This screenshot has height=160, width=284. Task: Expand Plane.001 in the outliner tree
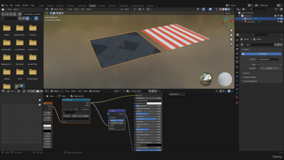coord(242,22)
